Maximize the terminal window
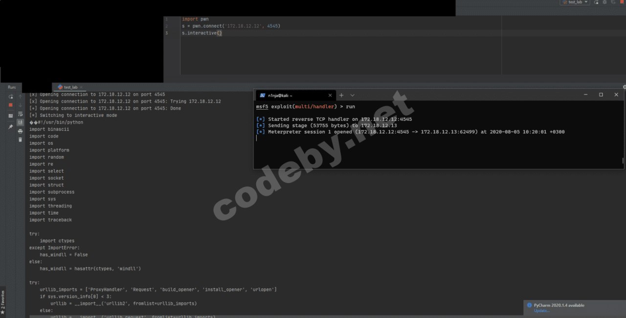 click(x=601, y=95)
